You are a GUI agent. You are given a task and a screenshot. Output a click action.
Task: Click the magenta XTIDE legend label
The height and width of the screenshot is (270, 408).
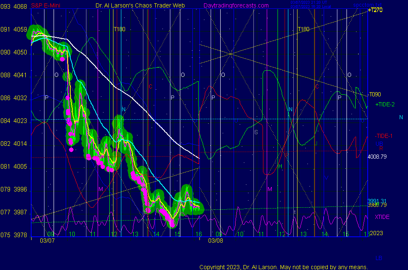coord(382,217)
